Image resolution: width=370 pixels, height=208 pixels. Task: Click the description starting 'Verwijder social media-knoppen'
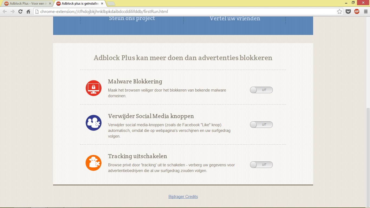pos(169,131)
